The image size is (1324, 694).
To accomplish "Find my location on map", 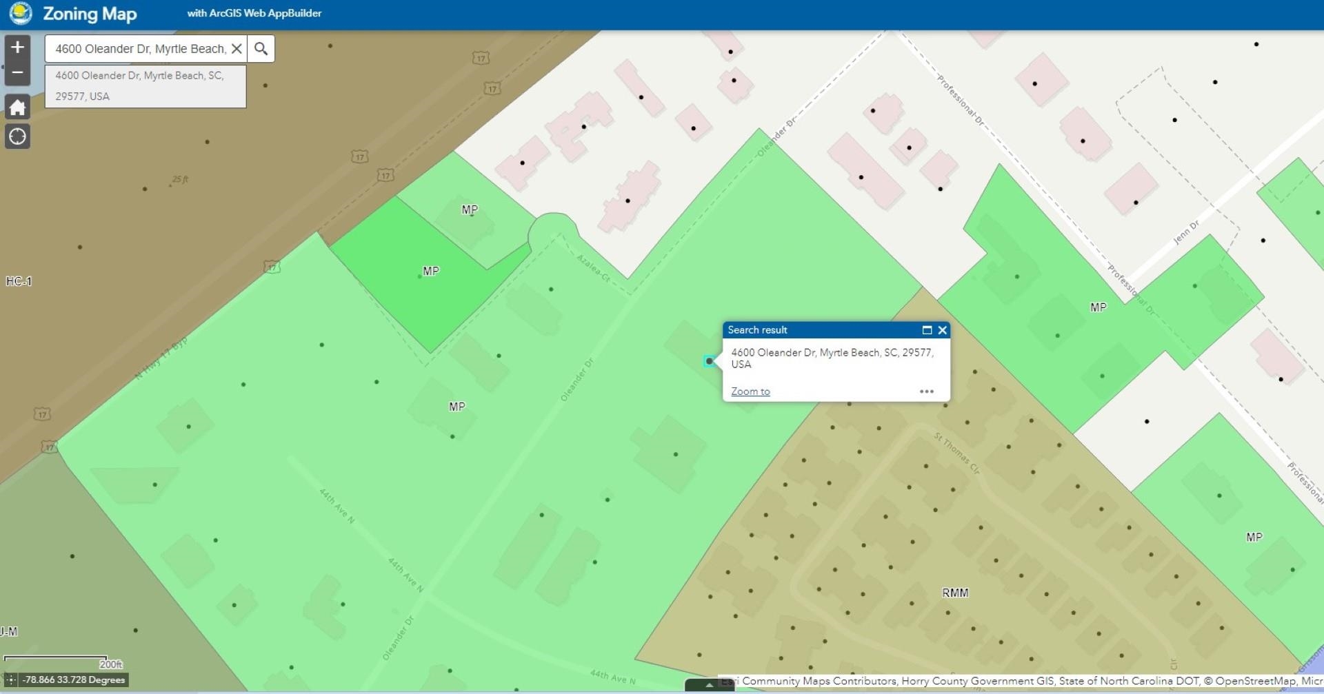I will (x=18, y=136).
